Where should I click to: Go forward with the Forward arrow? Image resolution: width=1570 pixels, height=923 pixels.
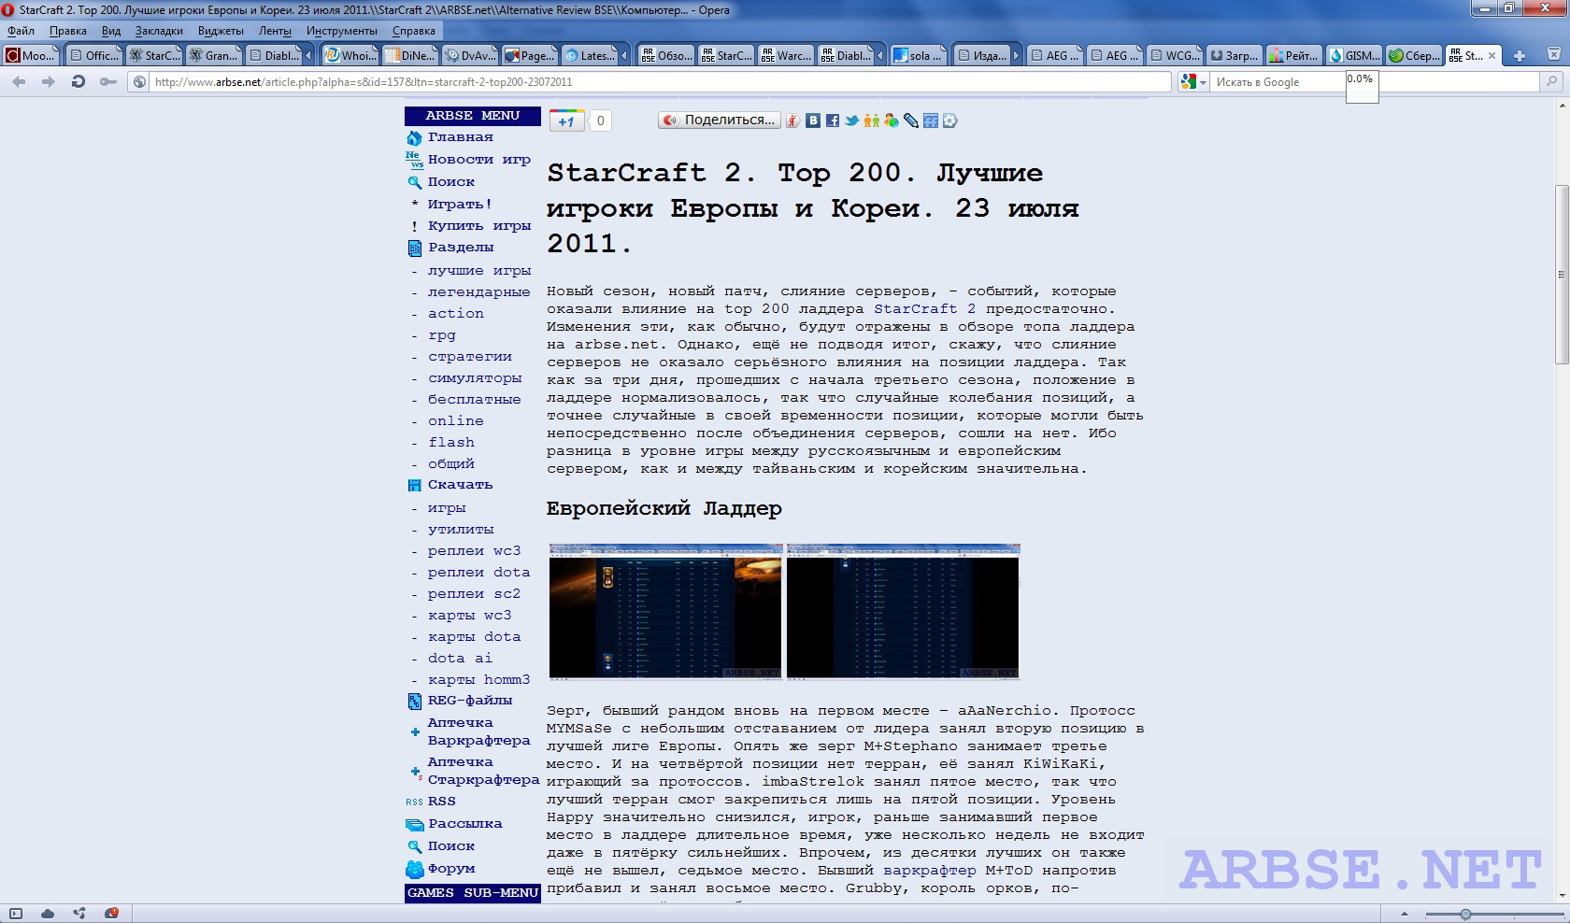(49, 82)
